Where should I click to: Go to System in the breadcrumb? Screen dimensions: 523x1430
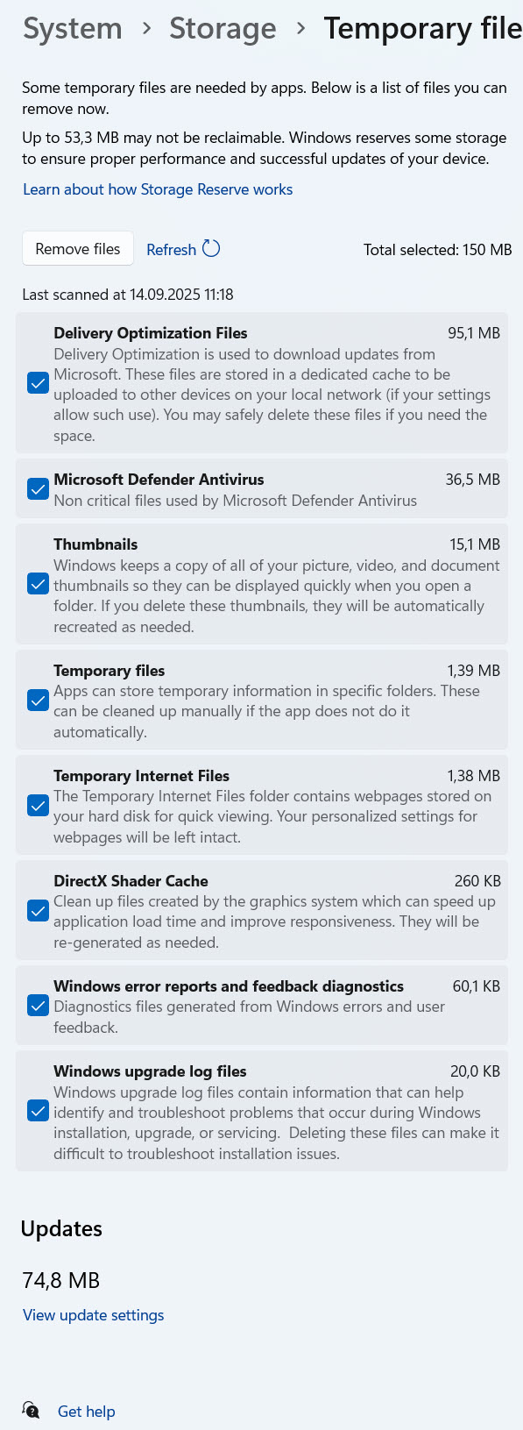coord(73,29)
